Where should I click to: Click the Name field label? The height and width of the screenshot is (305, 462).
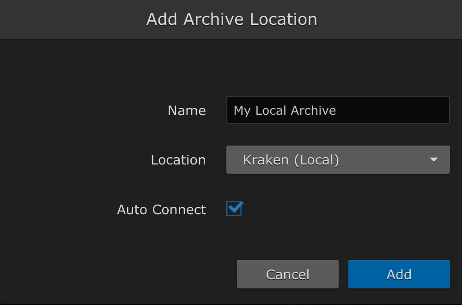[x=187, y=111]
